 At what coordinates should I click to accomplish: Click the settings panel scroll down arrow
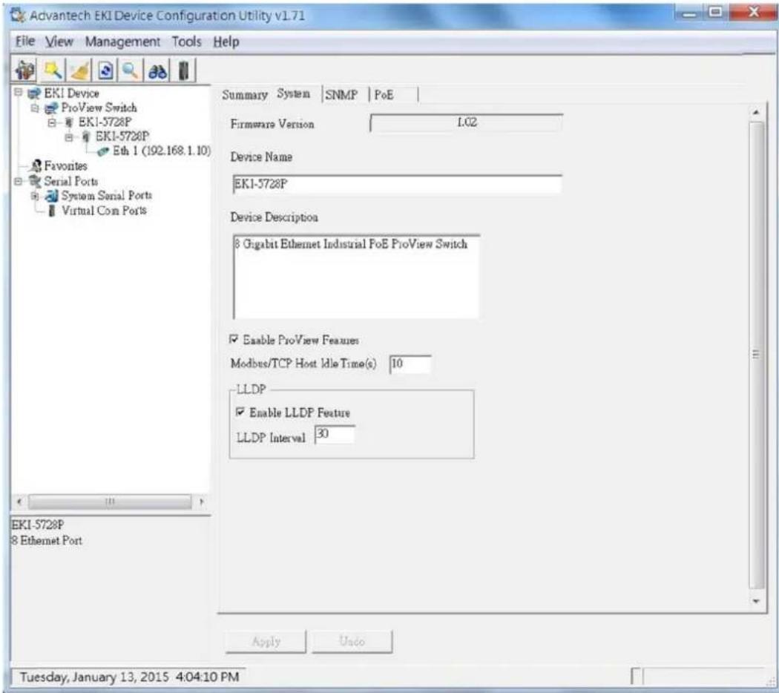click(756, 601)
